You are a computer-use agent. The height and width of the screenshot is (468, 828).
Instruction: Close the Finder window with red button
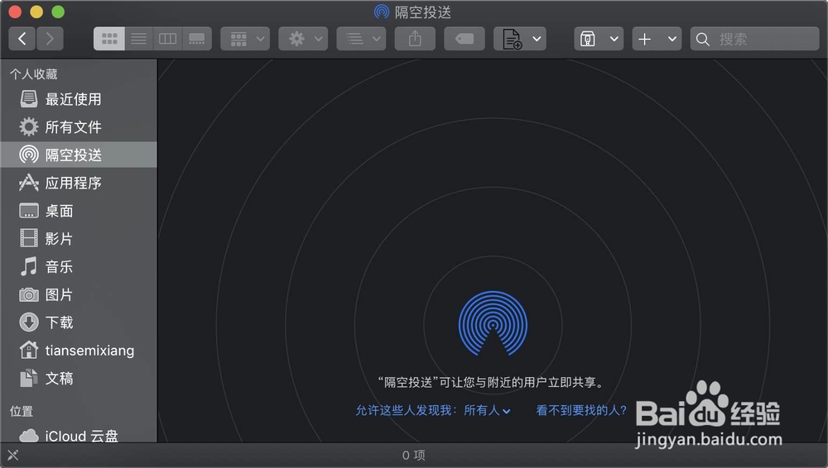point(15,12)
